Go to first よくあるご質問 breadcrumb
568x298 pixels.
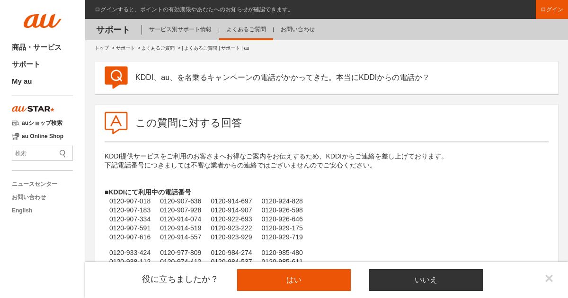pyautogui.click(x=158, y=48)
